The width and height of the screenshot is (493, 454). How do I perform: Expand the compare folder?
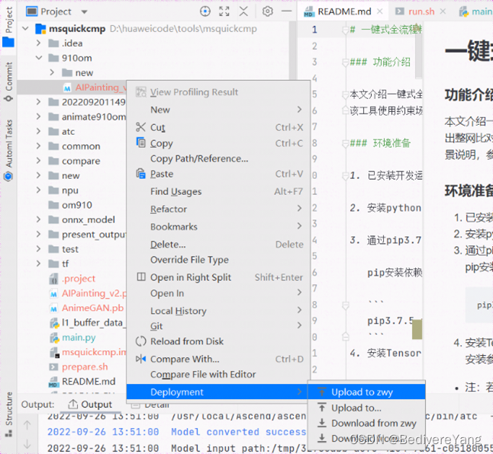(38, 161)
